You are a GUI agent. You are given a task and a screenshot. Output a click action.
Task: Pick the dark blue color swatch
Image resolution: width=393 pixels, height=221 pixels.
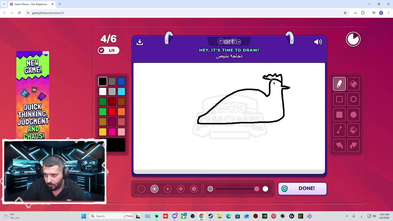coord(121,81)
